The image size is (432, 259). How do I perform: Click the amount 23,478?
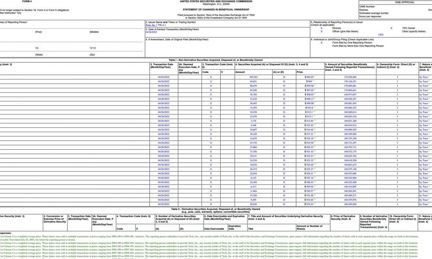253,117
